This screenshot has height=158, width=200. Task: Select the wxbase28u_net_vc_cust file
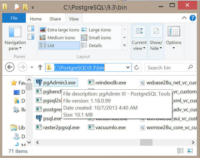168,83
